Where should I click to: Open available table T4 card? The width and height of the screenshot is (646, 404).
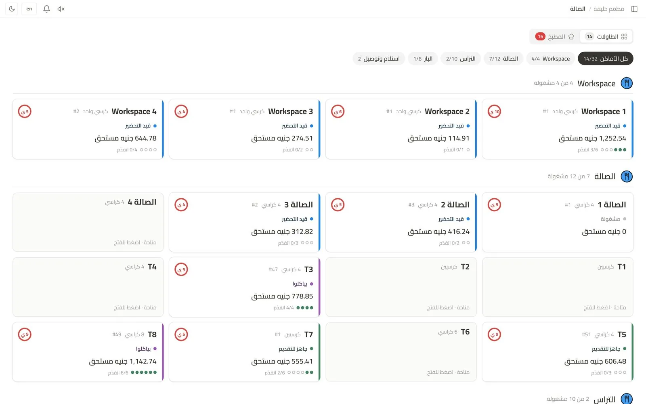88,287
